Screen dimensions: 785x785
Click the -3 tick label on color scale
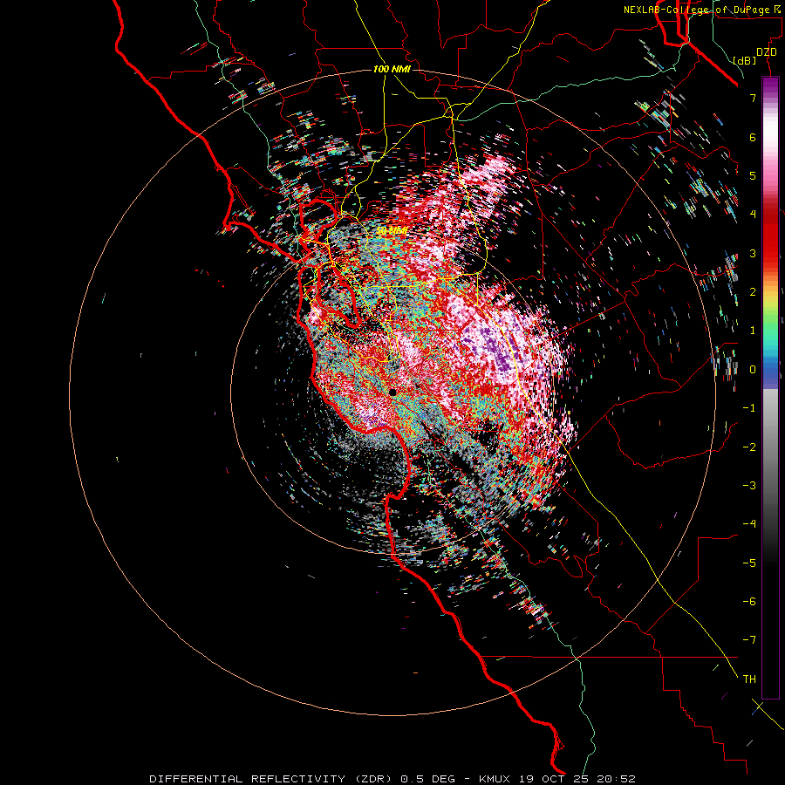749,486
